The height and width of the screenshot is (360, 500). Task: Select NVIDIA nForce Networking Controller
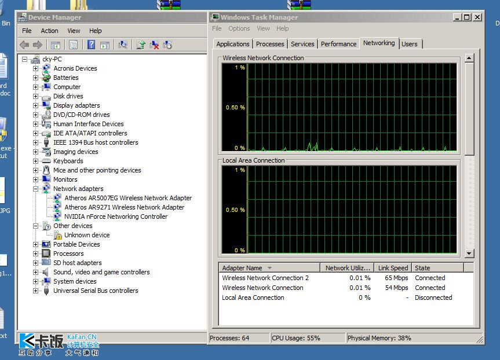[x=116, y=216]
